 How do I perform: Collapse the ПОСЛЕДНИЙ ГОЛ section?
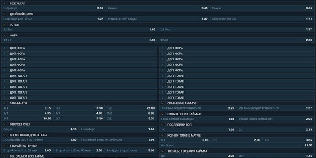162,125
